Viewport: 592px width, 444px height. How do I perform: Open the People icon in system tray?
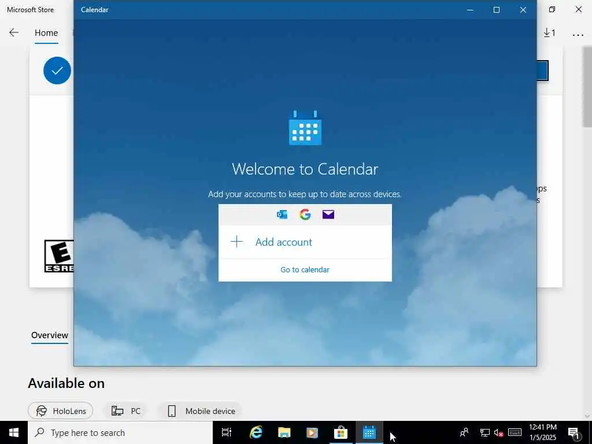[464, 432]
